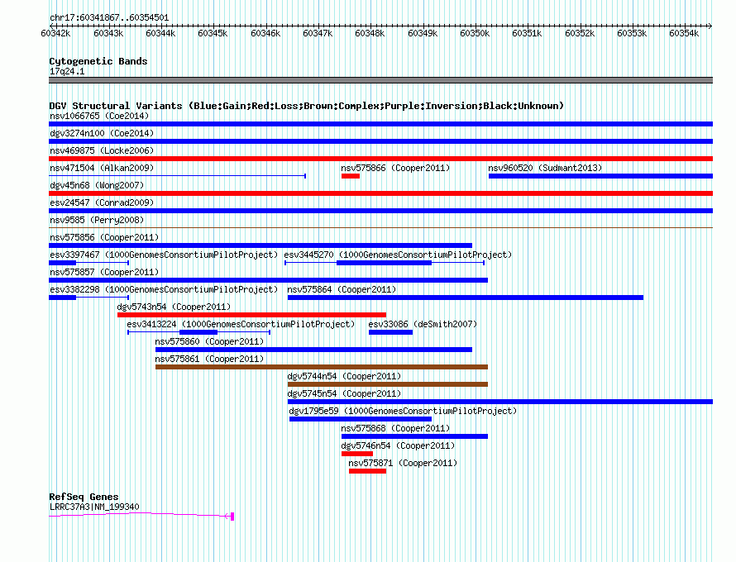Select esv3382298 1000Genomes variant label
The width and height of the screenshot is (736, 562).
click(x=164, y=289)
